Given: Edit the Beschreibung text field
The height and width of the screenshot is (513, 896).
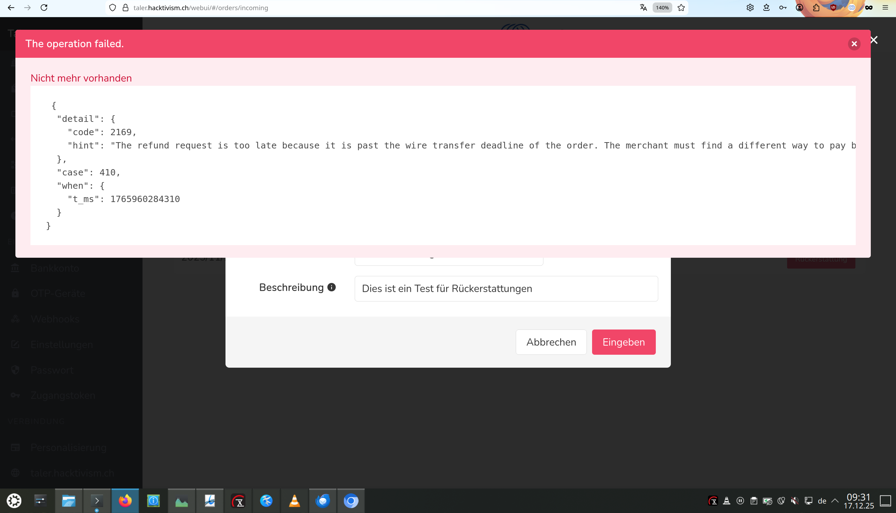Looking at the screenshot, I should (x=506, y=289).
